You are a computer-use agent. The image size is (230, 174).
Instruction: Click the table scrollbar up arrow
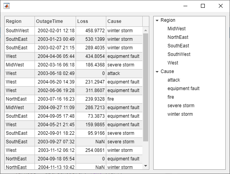point(145,30)
